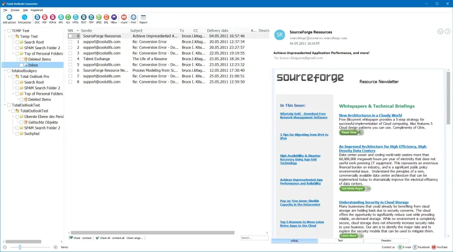Click the Print toolbar icon
The height and width of the screenshot is (252, 453).
pyautogui.click(x=133, y=18)
